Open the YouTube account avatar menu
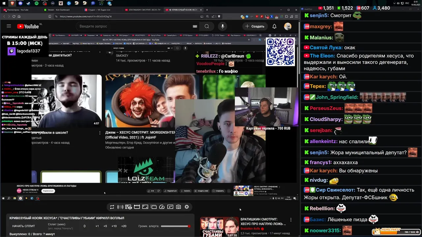Screen dimensions: 422x237 click(x=288, y=26)
